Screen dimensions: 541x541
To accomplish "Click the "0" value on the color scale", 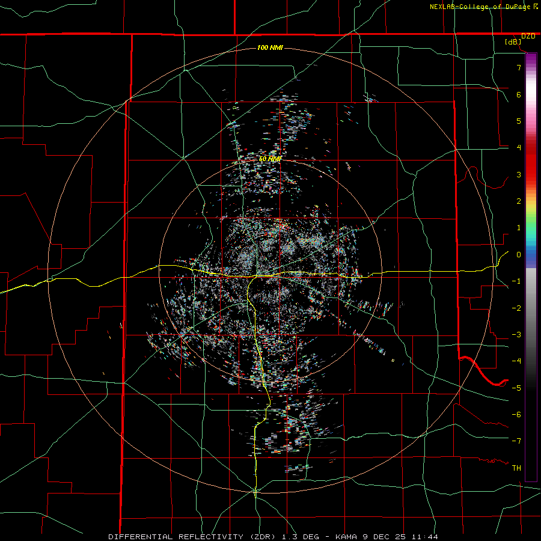I will 519,255.
